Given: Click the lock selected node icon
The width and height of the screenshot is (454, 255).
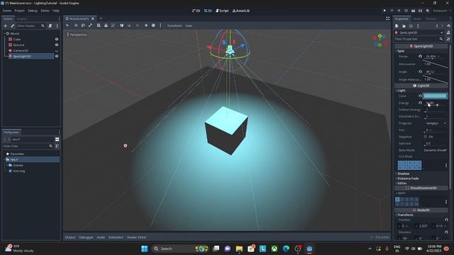Looking at the screenshot, I should tap(106, 25).
